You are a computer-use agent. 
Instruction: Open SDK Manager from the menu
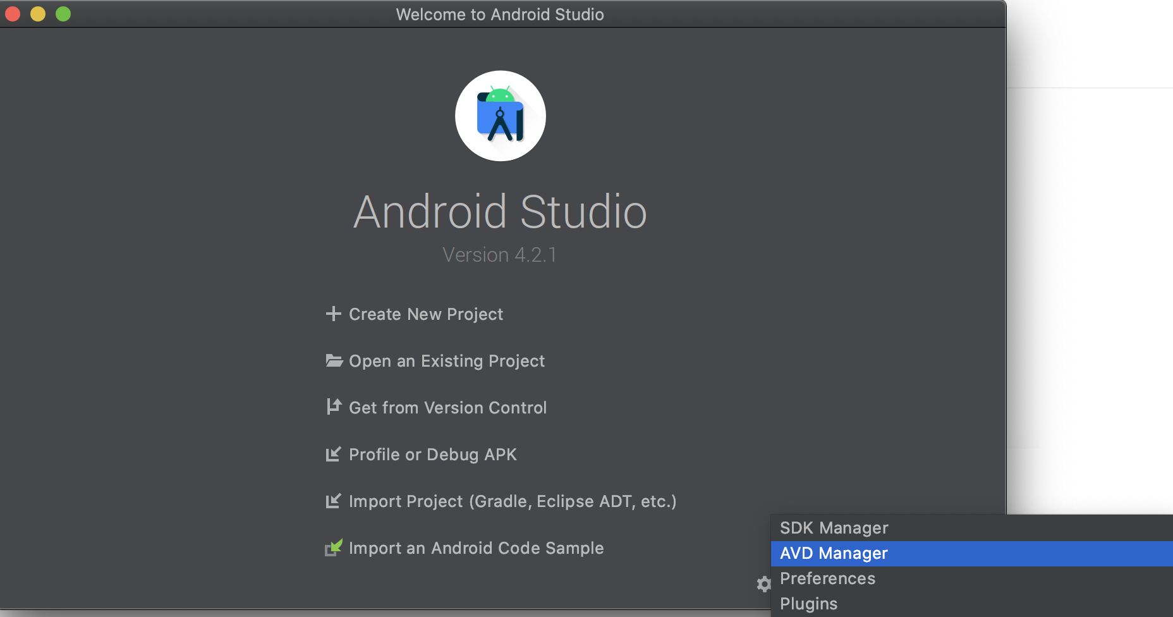click(972, 528)
